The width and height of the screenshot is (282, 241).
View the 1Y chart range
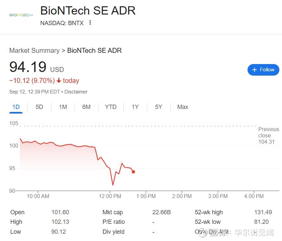click(x=135, y=107)
